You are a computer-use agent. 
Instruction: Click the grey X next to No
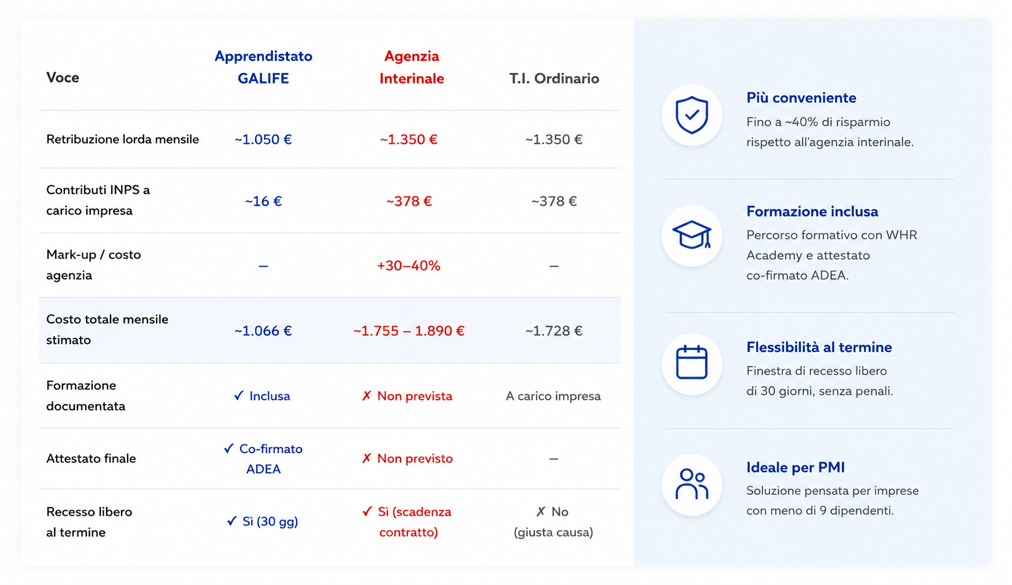click(x=540, y=511)
